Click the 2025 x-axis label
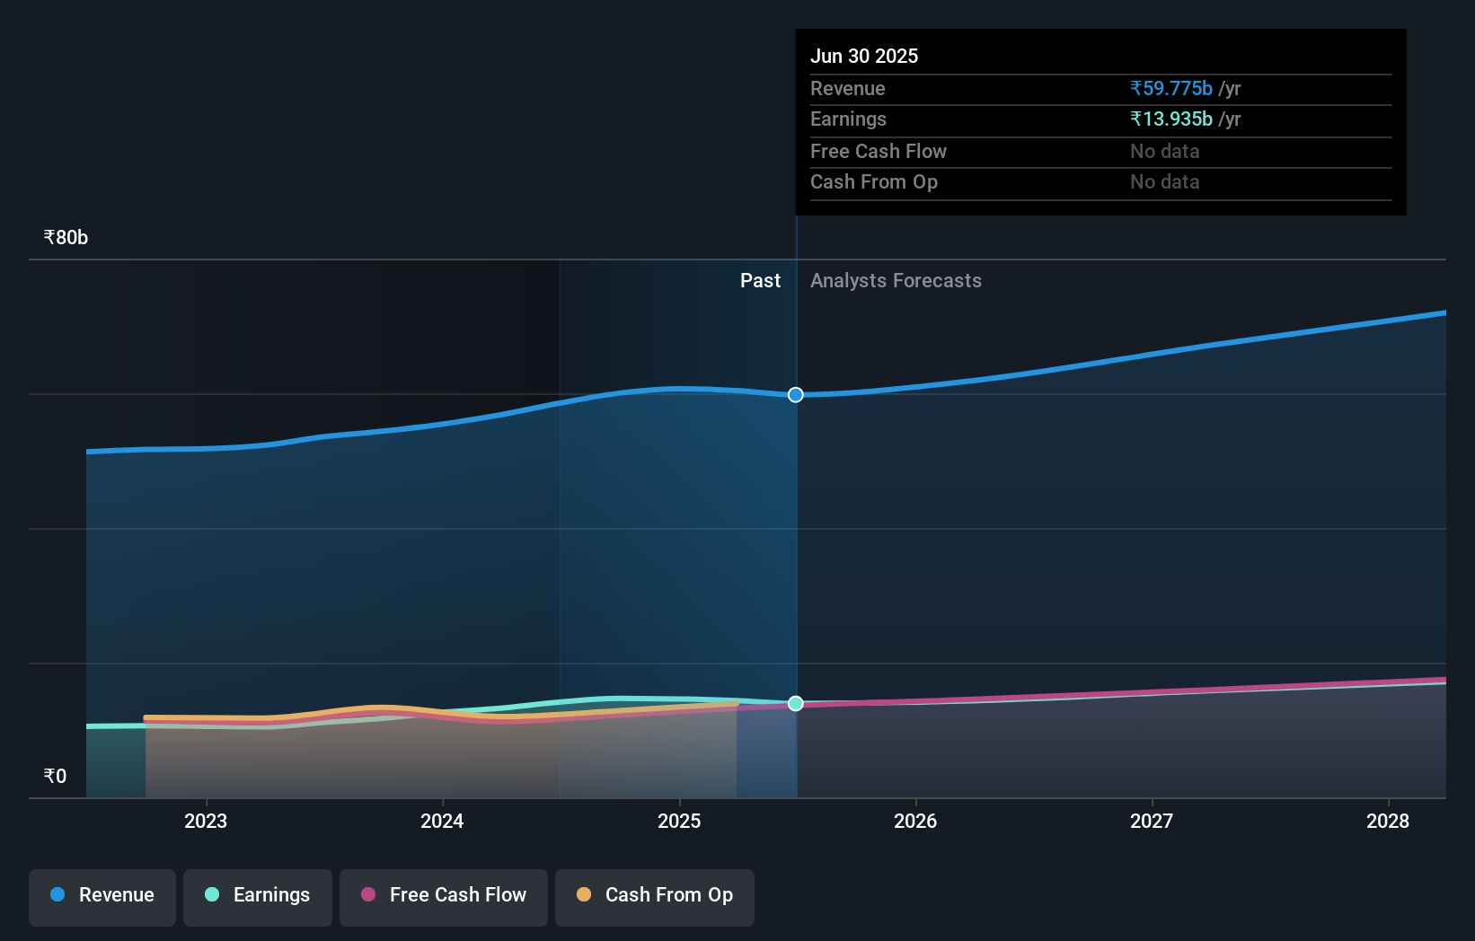This screenshot has height=941, width=1475. tap(679, 821)
